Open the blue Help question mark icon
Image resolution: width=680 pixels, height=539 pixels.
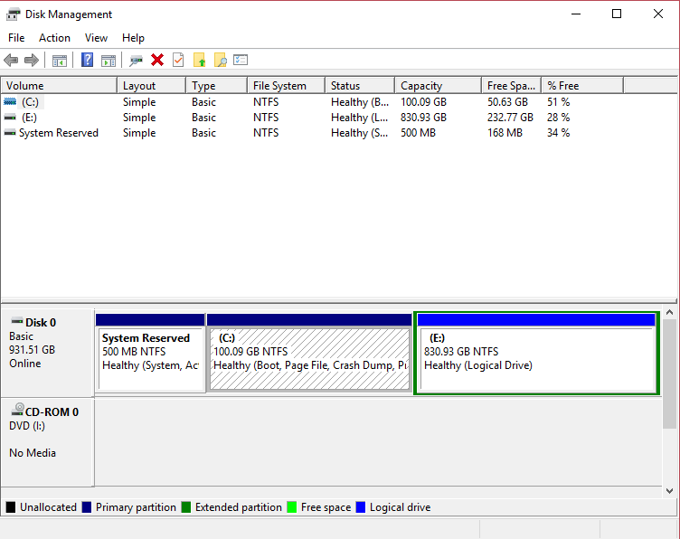click(x=87, y=60)
